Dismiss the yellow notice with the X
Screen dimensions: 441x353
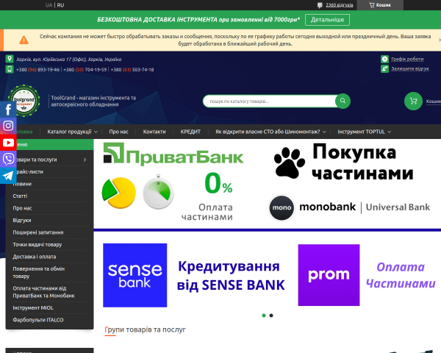[x=440, y=40]
